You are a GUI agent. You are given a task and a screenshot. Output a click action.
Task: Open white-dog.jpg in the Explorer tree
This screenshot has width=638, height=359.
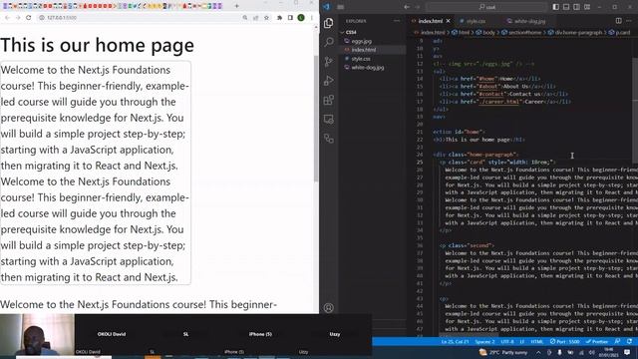click(x=368, y=68)
